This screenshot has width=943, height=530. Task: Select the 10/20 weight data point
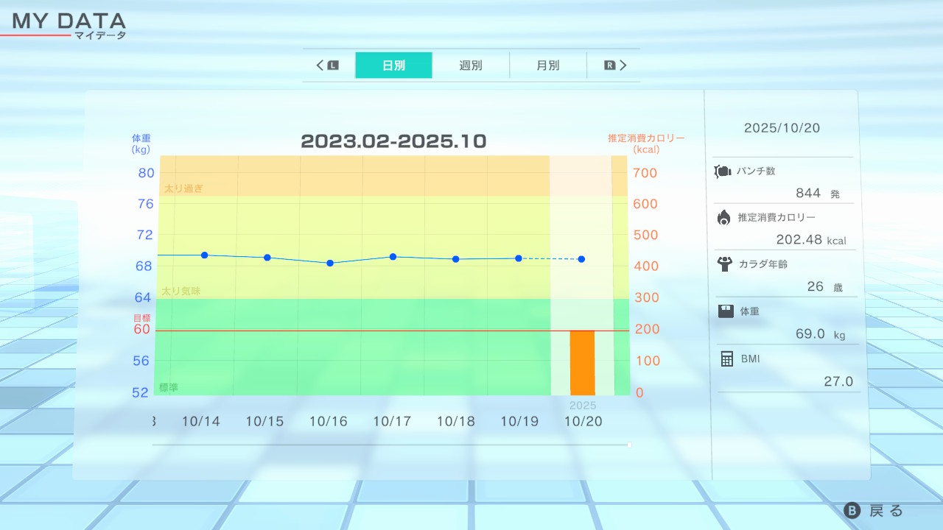[581, 259]
